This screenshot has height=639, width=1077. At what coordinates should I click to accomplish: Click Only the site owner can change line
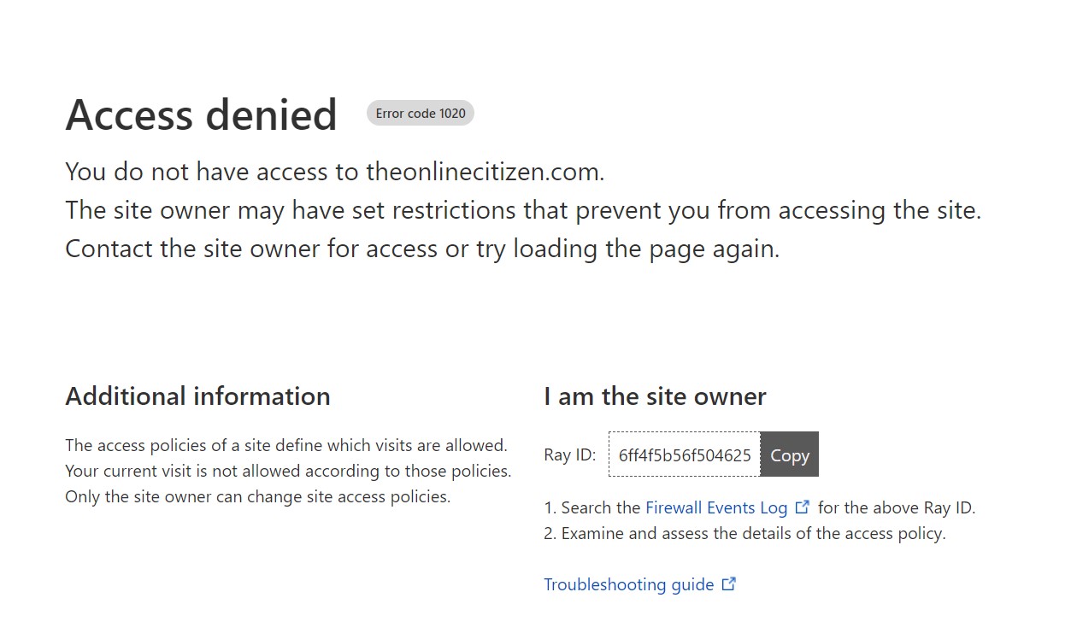click(257, 496)
